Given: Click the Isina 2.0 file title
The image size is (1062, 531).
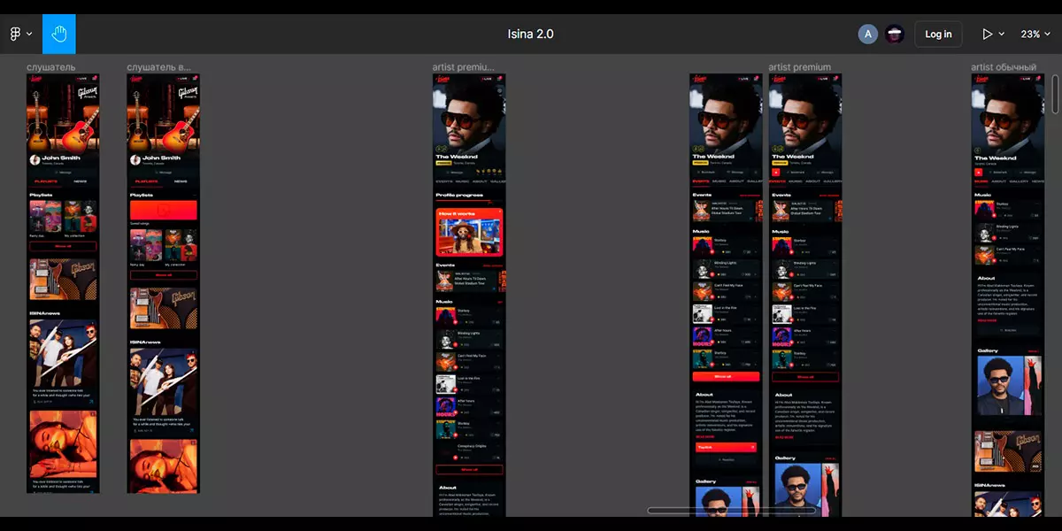Looking at the screenshot, I should coord(530,34).
